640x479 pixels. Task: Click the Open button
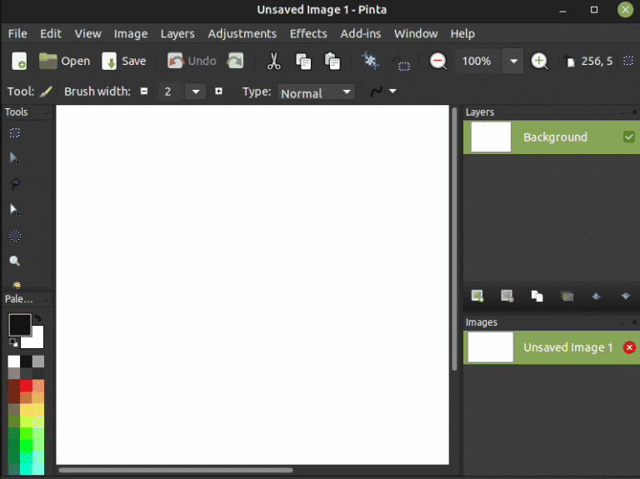tap(65, 61)
